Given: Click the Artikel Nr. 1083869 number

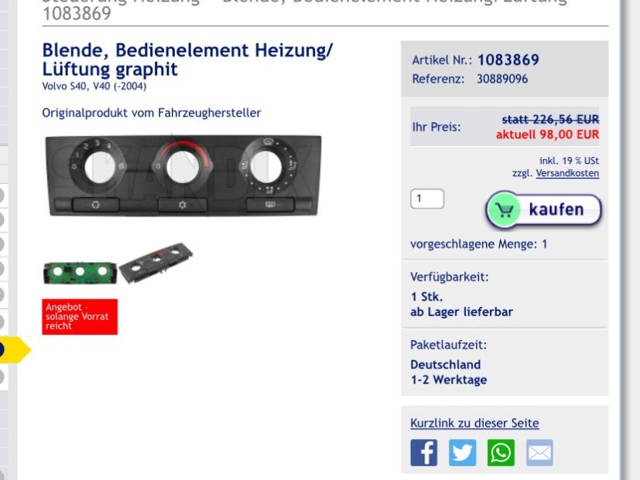Looking at the screenshot, I should pos(508,60).
